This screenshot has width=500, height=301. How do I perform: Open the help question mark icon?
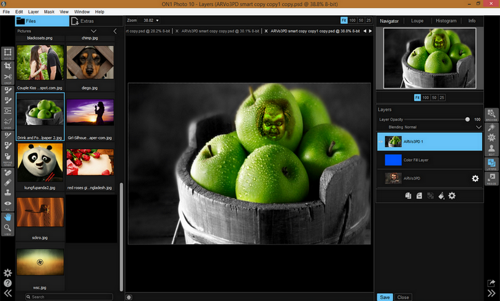pyautogui.click(x=7, y=283)
